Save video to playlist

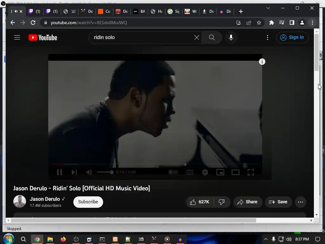click(278, 202)
